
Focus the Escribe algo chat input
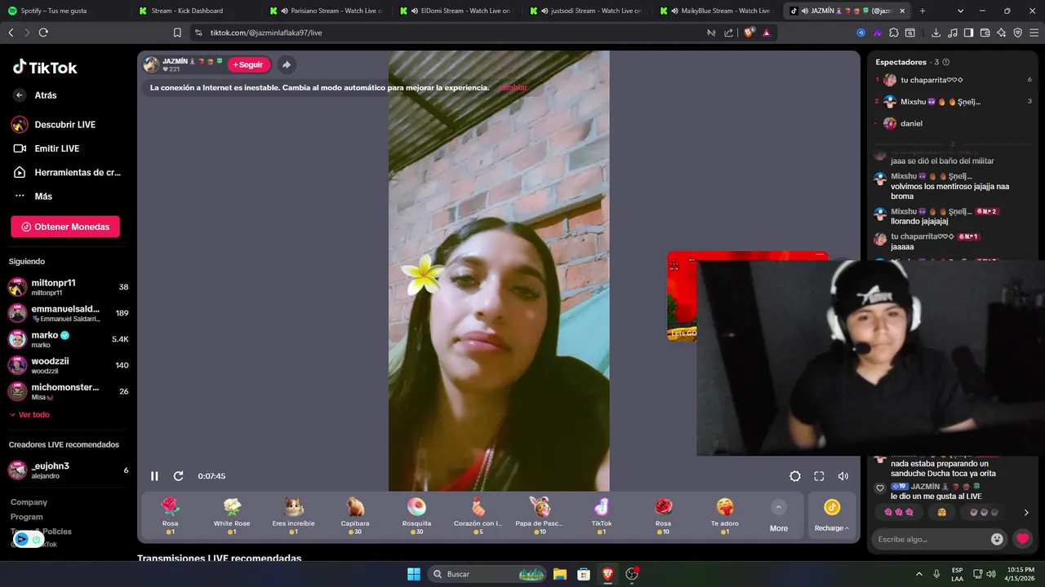929,539
